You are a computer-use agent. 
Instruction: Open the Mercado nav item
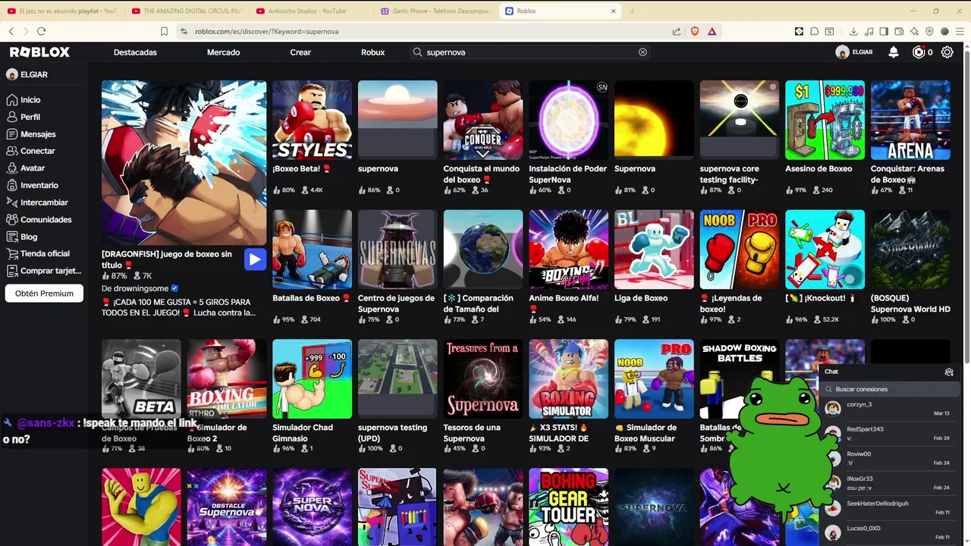point(223,52)
